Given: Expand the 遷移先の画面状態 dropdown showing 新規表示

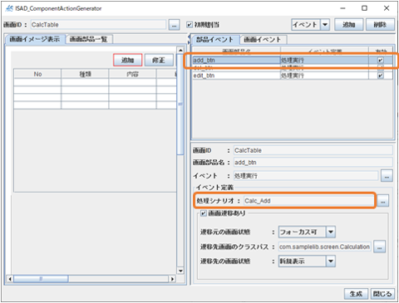Looking at the screenshot, I should click(x=331, y=261).
